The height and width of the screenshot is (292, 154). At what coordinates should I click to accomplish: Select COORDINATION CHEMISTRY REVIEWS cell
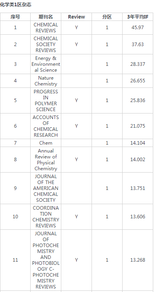click(46, 217)
